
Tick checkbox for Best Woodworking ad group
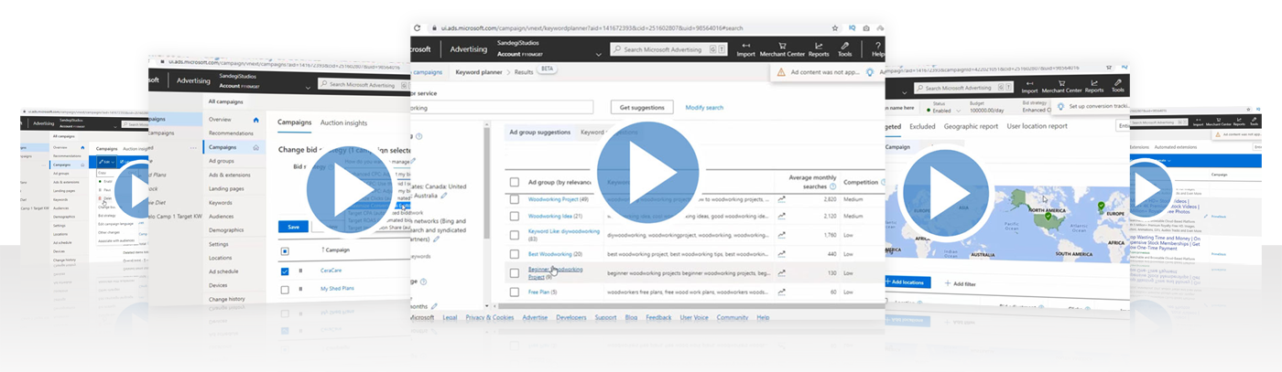pos(515,253)
